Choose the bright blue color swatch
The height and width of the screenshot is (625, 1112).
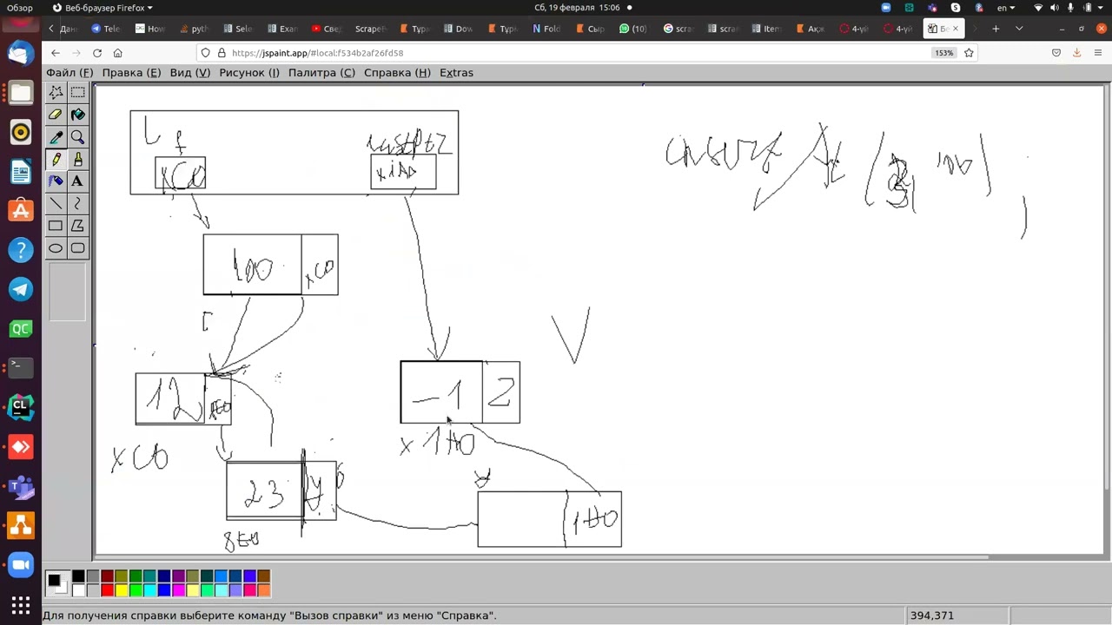164,590
